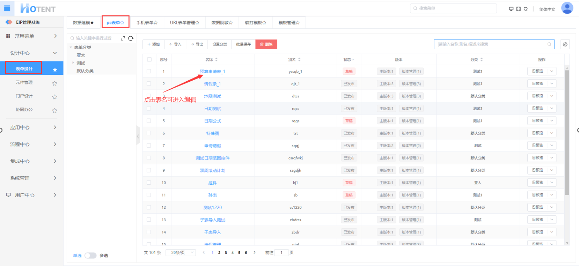Click the hamburger menu icon at top left

point(7,8)
